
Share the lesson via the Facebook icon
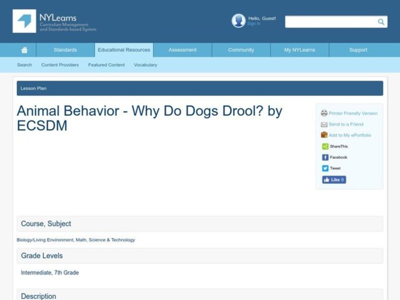[x=324, y=156]
